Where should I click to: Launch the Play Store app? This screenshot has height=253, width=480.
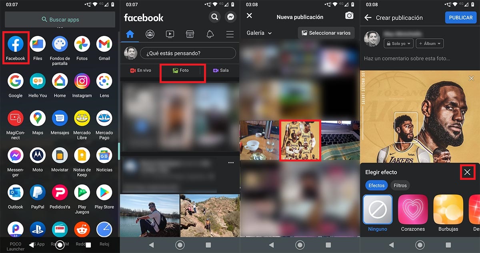(x=104, y=193)
